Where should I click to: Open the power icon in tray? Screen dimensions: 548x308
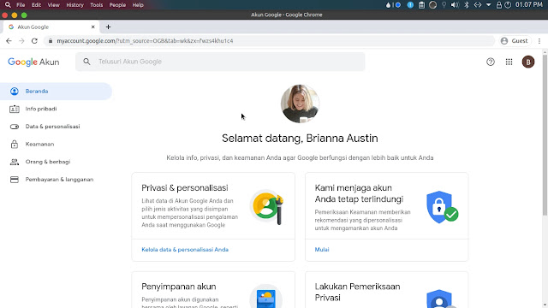point(508,5)
